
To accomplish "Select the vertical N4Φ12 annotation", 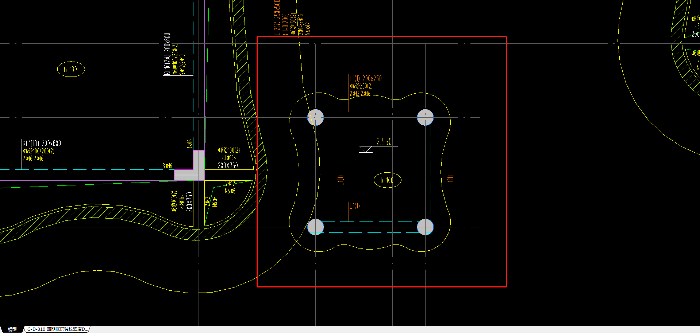I will click(308, 29).
